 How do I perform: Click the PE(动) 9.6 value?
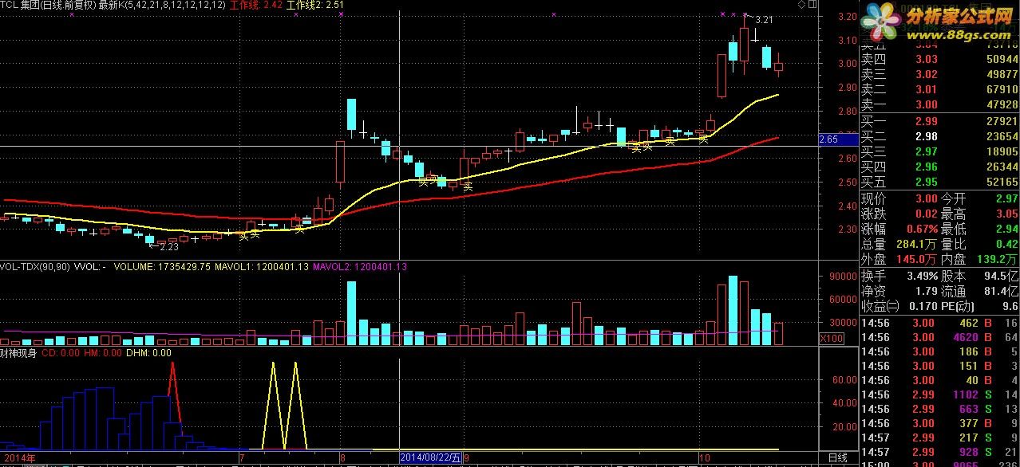[x=1010, y=306]
